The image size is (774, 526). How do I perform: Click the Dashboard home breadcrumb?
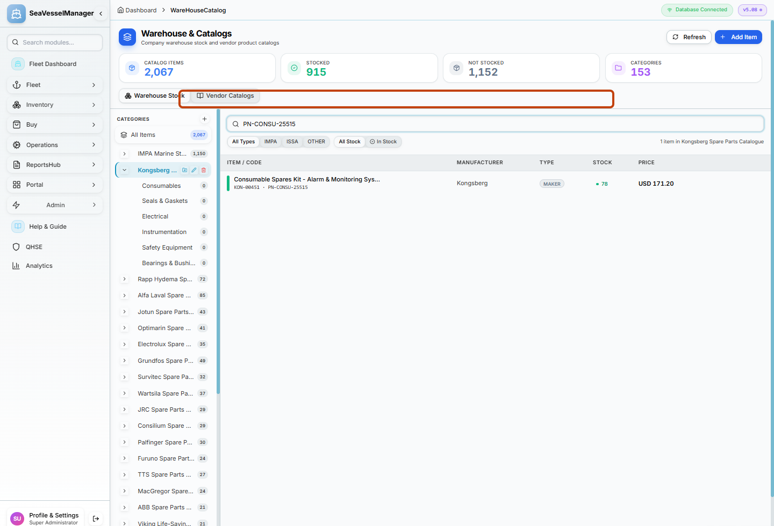coord(137,10)
